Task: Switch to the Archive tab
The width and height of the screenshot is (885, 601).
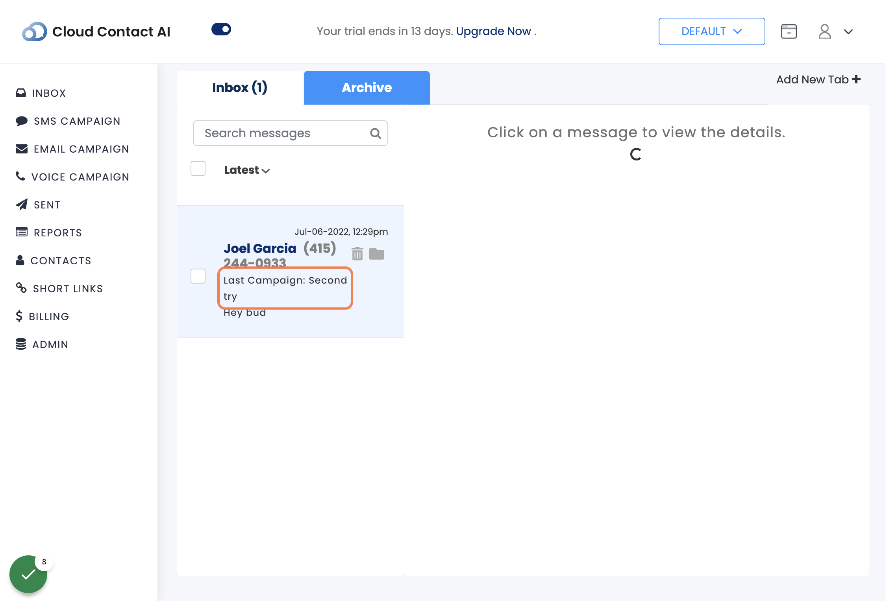Action: pyautogui.click(x=367, y=87)
